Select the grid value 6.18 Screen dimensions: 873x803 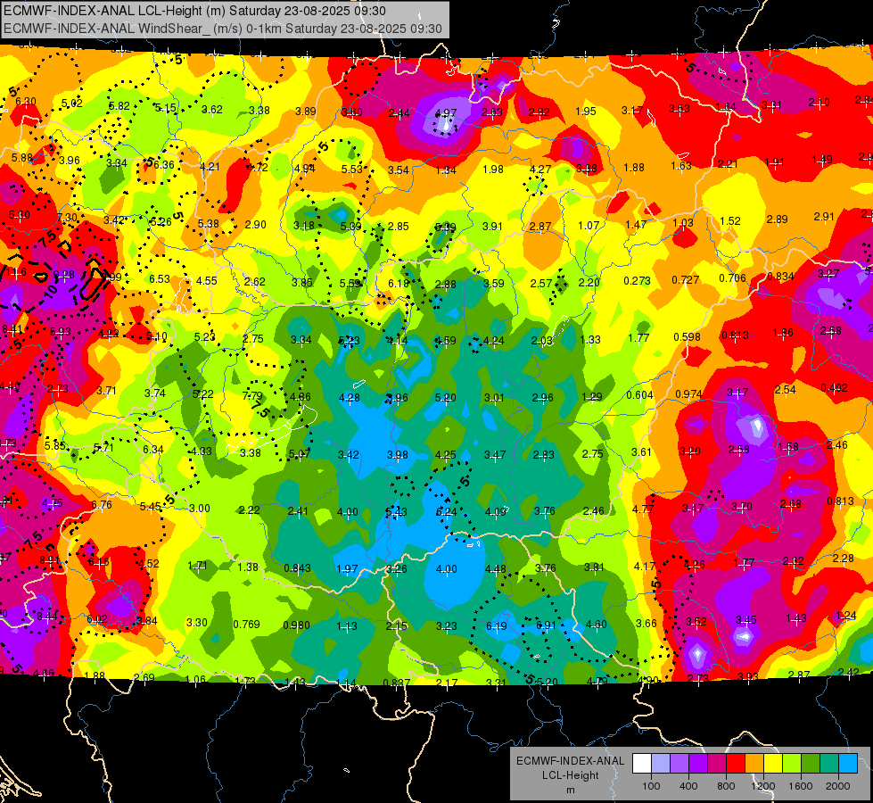399,284
